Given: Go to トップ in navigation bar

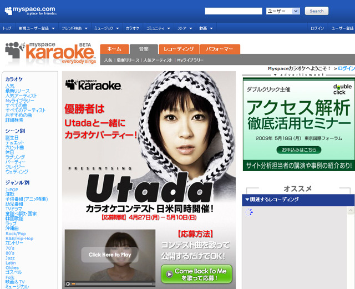Looking at the screenshot, I should tap(7, 28).
